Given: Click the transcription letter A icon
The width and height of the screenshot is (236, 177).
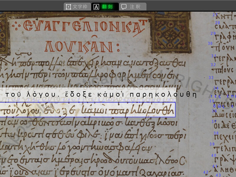Looking at the screenshot, I should click(96, 6).
